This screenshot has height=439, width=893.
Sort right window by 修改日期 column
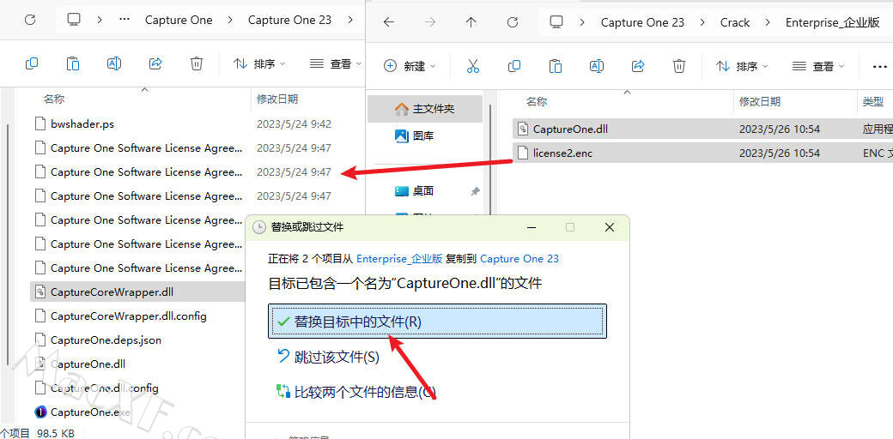pos(760,102)
